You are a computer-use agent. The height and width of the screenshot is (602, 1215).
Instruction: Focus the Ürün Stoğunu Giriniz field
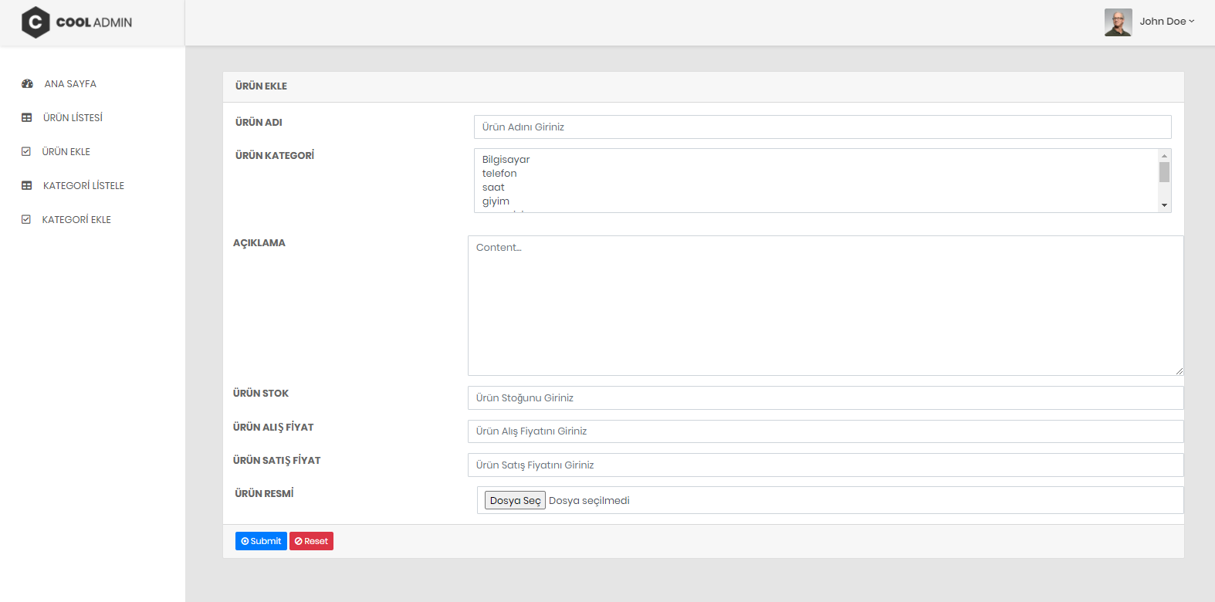coord(826,398)
